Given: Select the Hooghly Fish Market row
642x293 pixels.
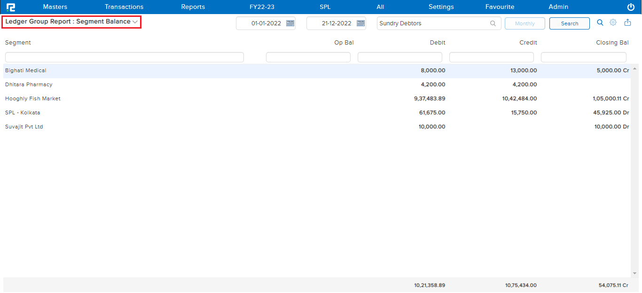Looking at the screenshot, I should (x=33, y=98).
